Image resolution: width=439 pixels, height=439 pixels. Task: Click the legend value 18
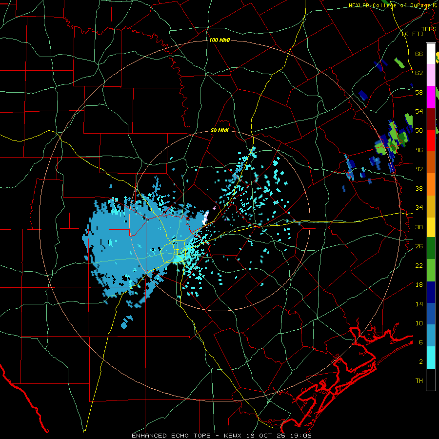pyautogui.click(x=419, y=285)
